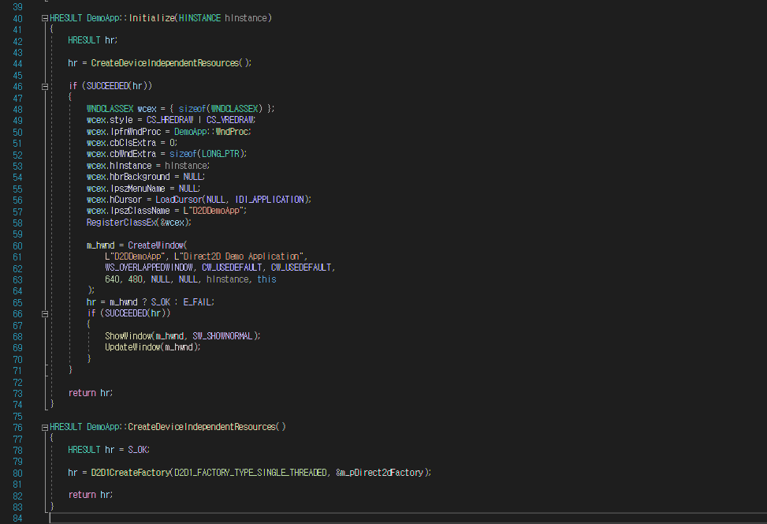Click S_OK on line 78

pos(137,450)
